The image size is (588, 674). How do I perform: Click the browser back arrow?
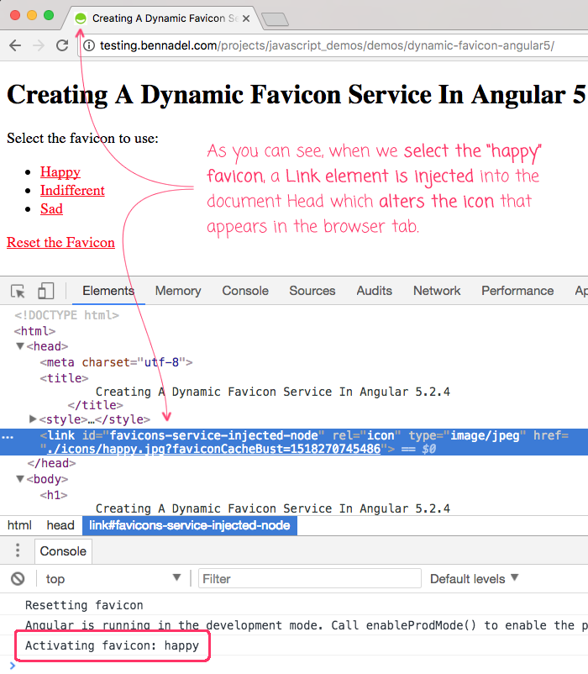point(15,45)
